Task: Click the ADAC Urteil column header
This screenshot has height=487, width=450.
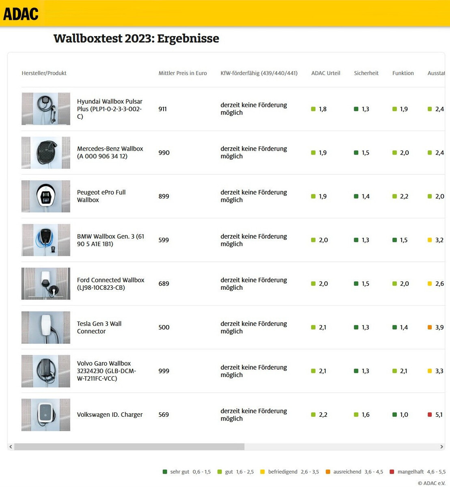Action: pos(325,73)
